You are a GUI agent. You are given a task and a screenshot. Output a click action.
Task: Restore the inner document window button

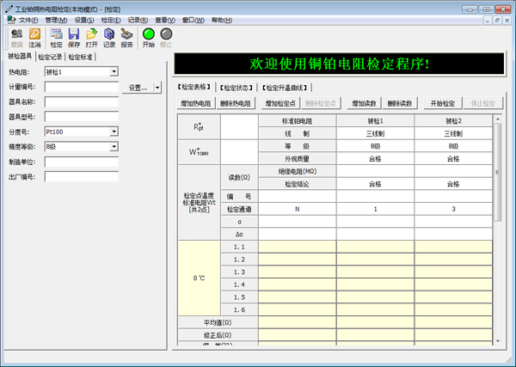[497, 21]
